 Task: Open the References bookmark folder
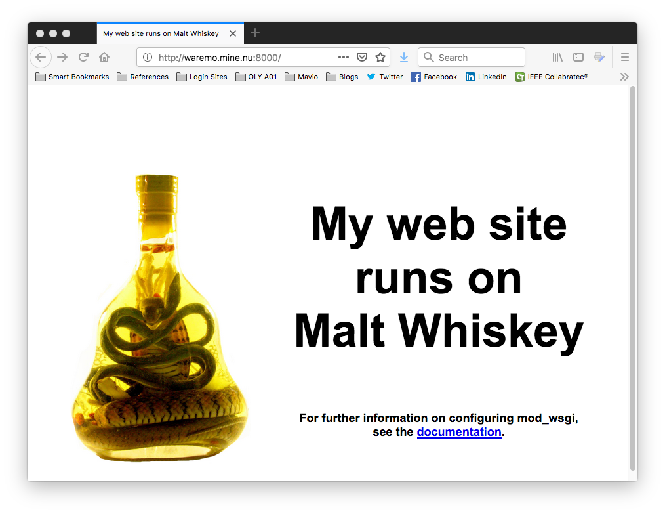tap(142, 77)
